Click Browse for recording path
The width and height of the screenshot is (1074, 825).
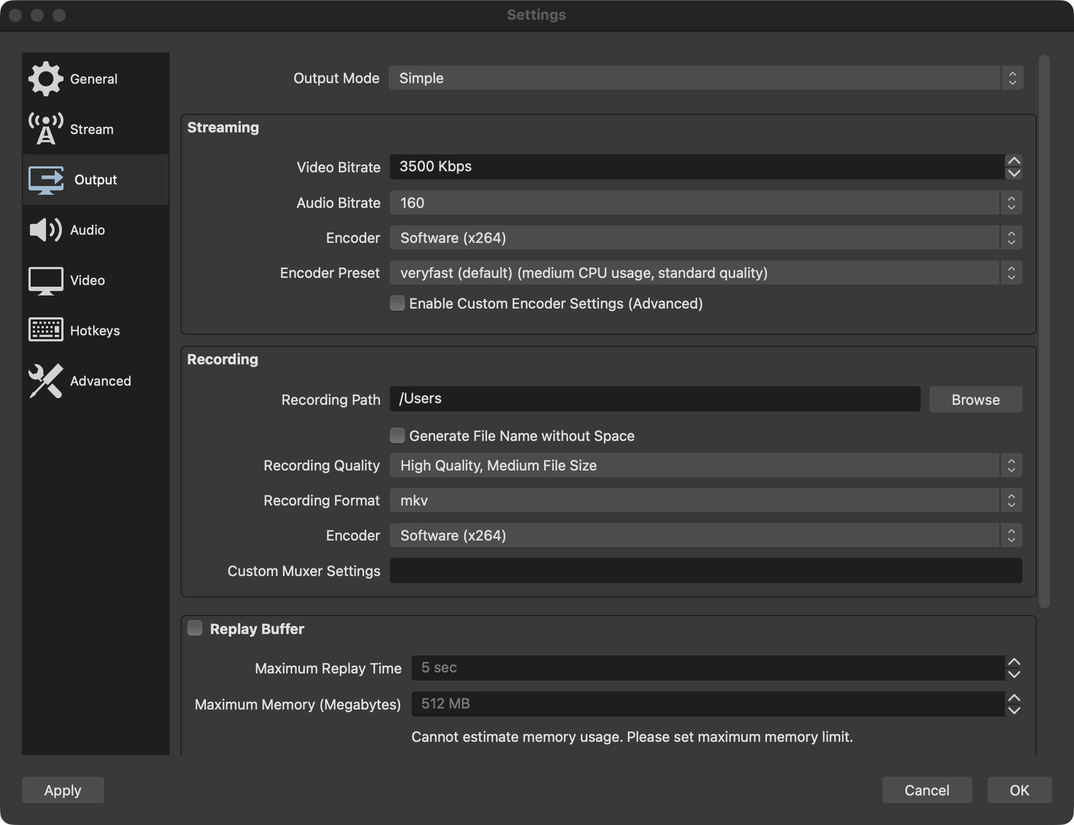tap(975, 400)
